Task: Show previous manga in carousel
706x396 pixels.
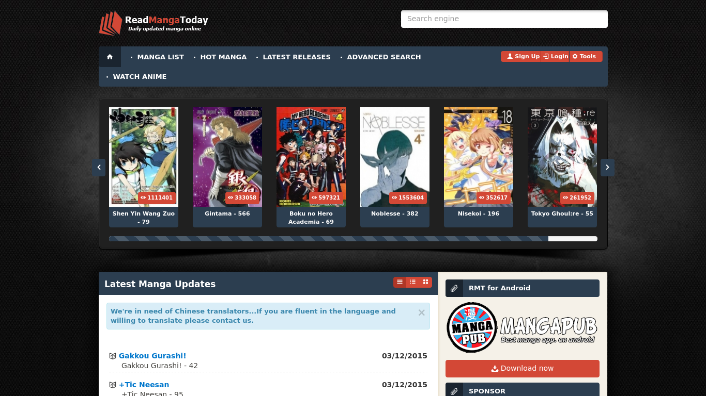Action: coord(99,167)
